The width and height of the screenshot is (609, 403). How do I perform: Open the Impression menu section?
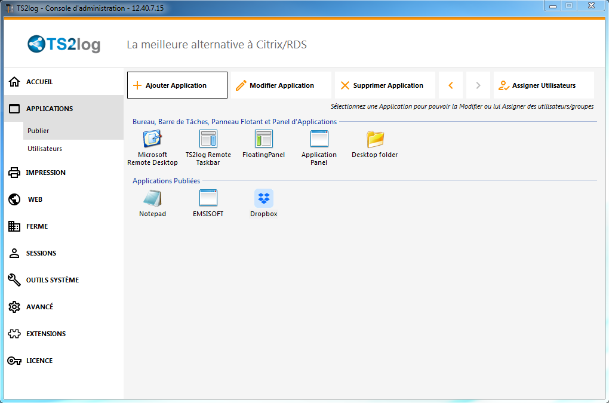pyautogui.click(x=64, y=173)
